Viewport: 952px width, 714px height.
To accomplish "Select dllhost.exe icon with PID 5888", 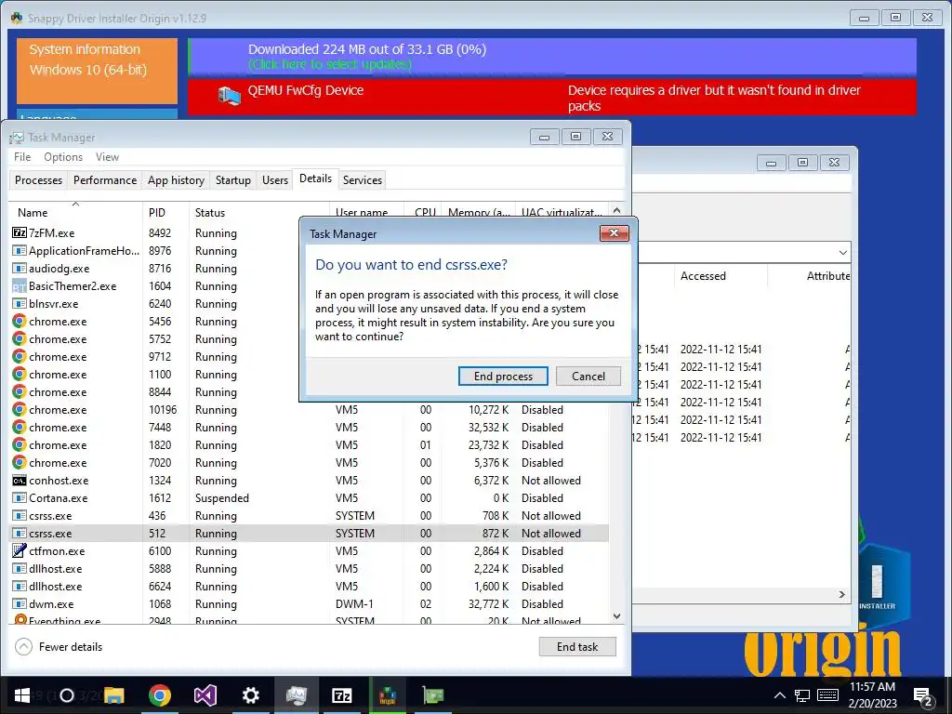I will pos(20,568).
